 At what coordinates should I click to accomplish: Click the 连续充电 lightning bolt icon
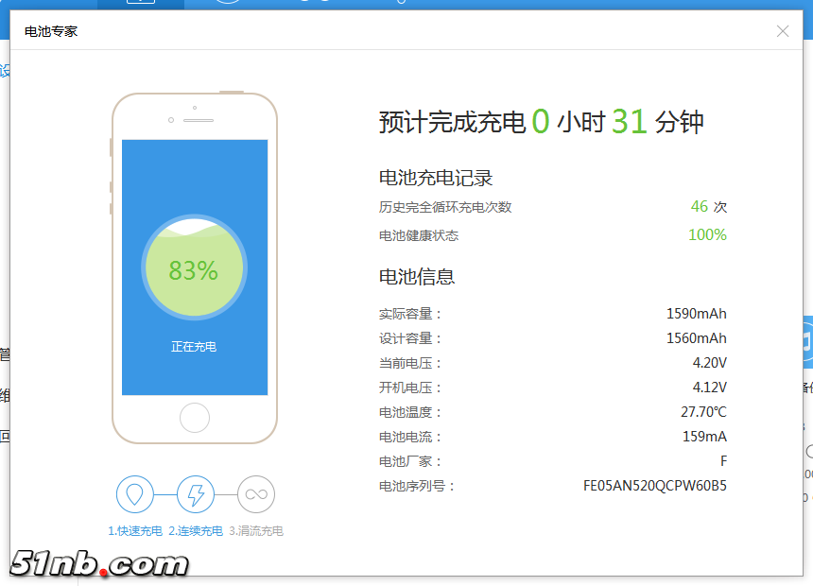pyautogui.click(x=196, y=494)
